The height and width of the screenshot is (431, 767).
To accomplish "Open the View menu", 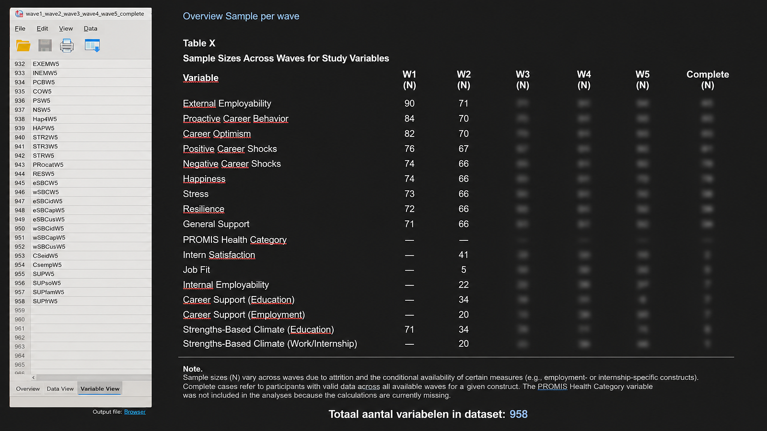I will (66, 29).
